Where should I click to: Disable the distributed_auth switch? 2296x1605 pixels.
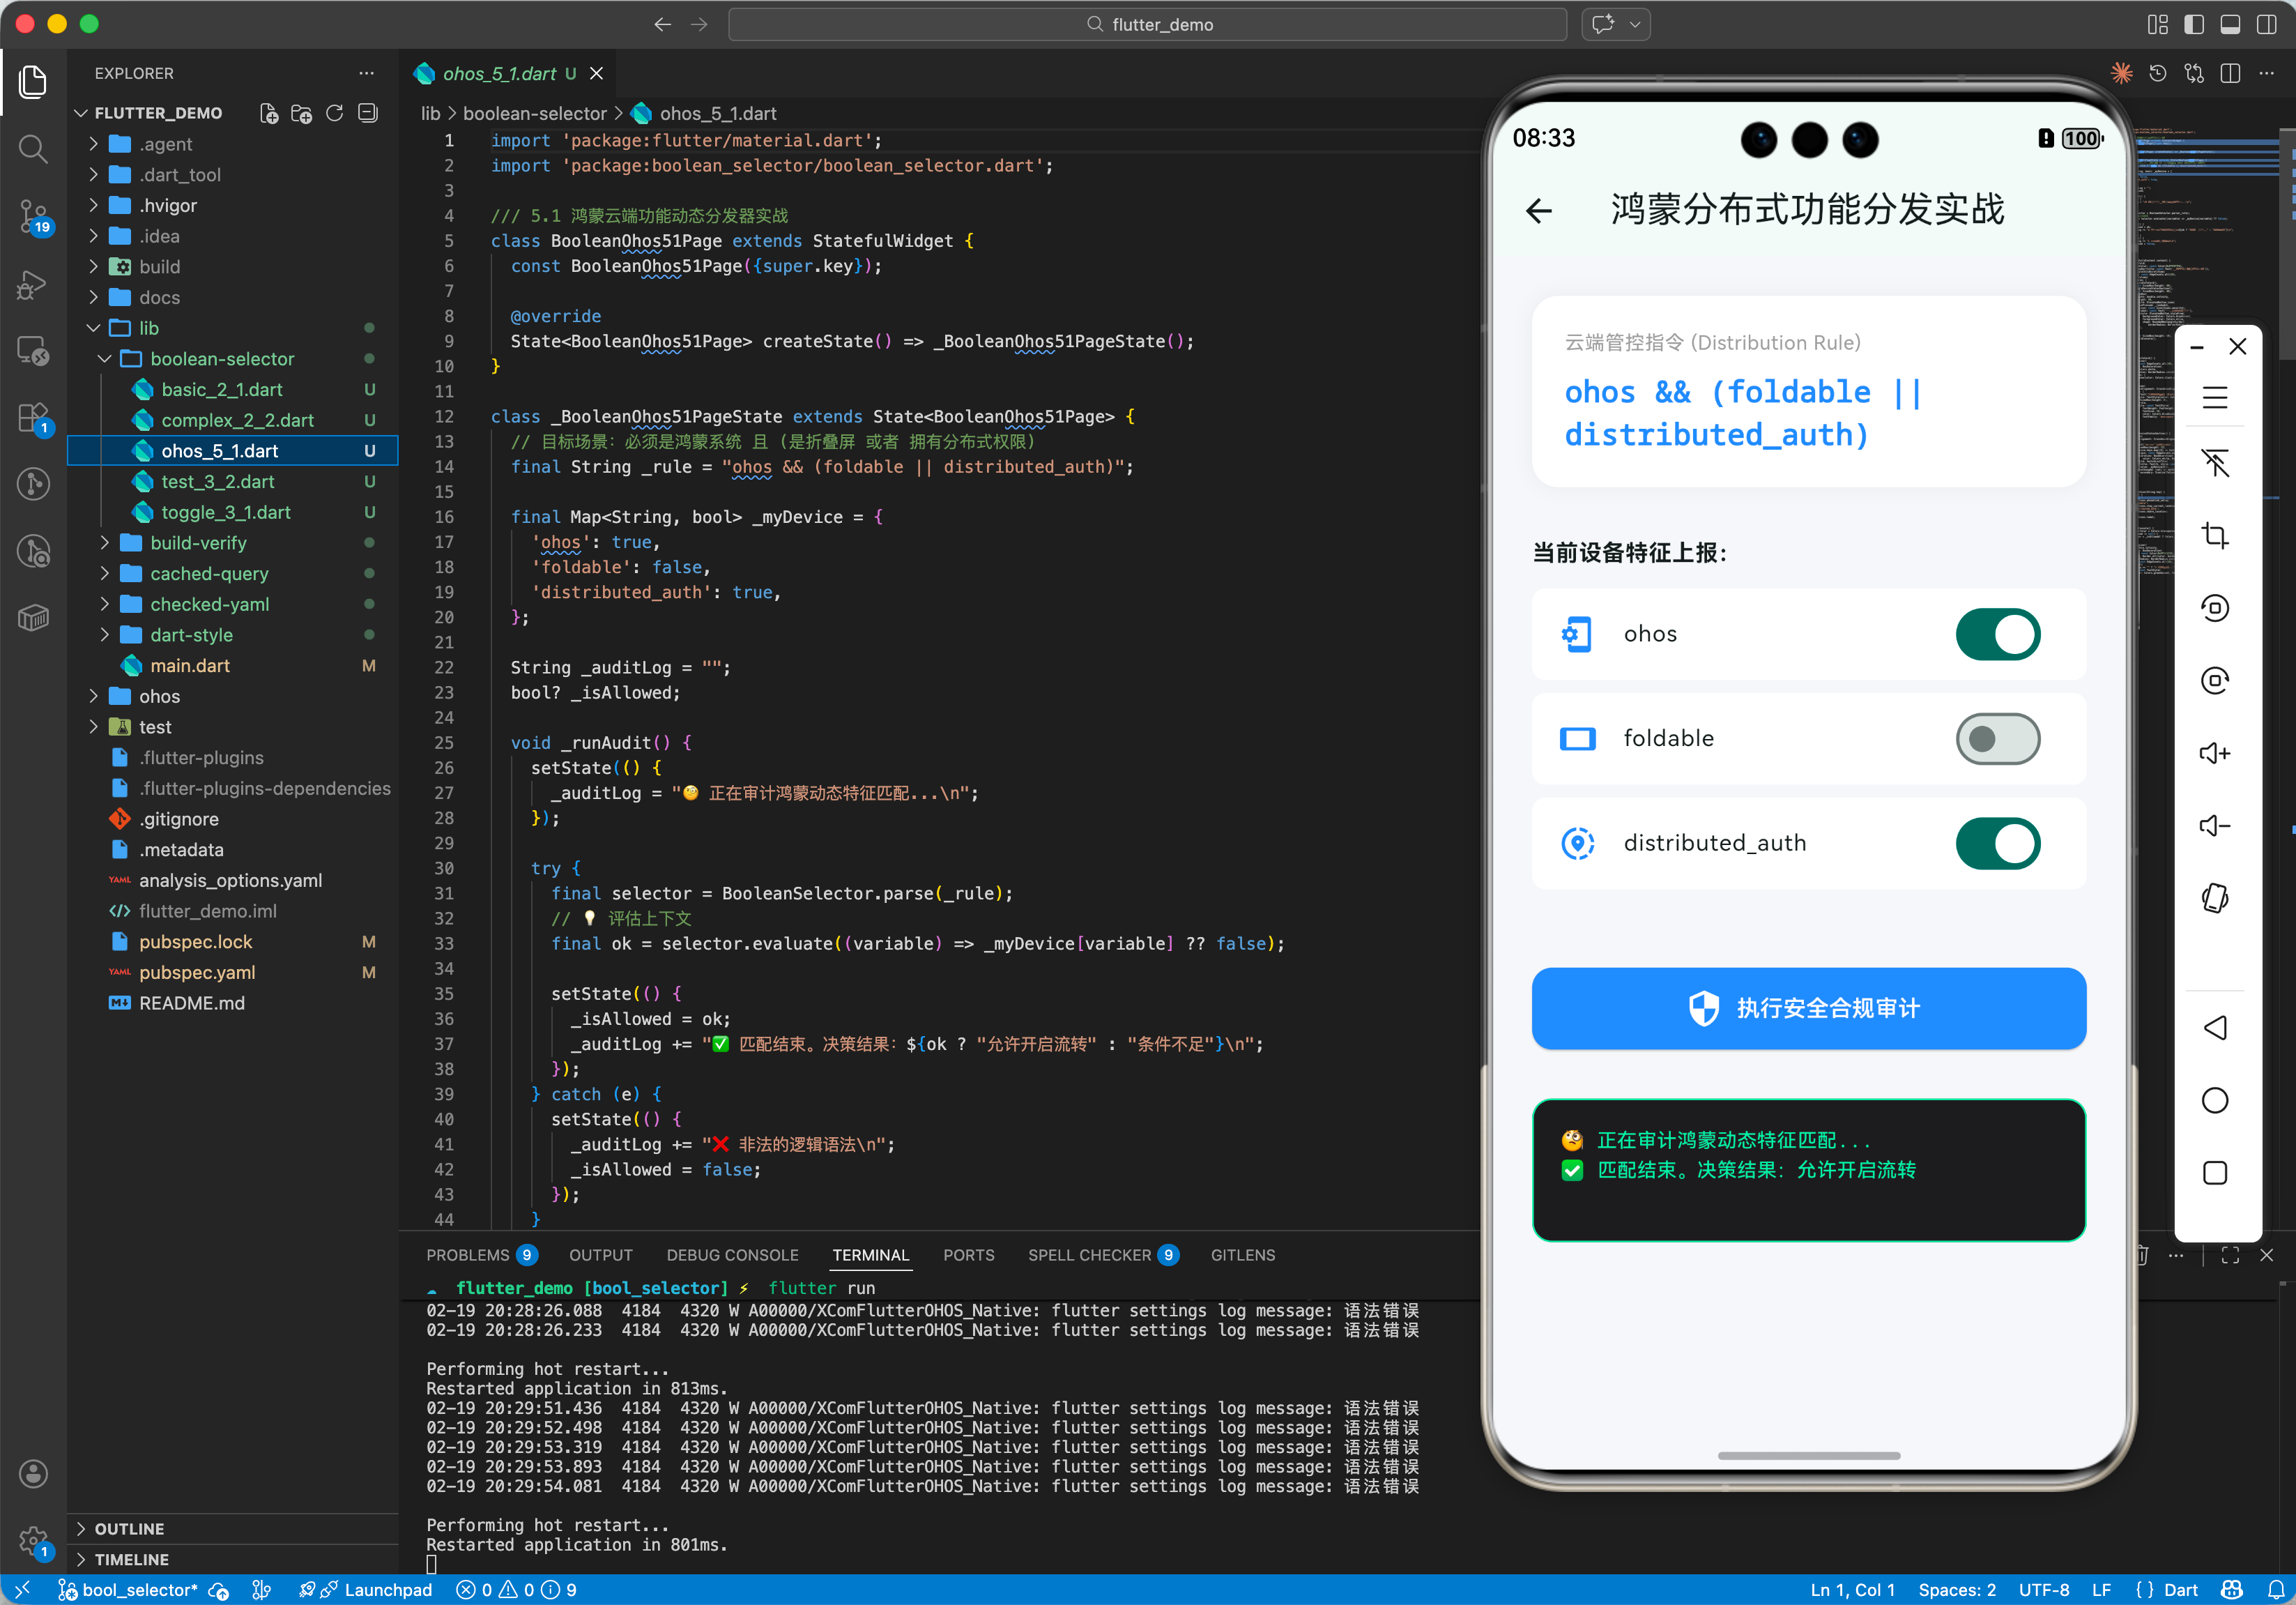click(1997, 843)
